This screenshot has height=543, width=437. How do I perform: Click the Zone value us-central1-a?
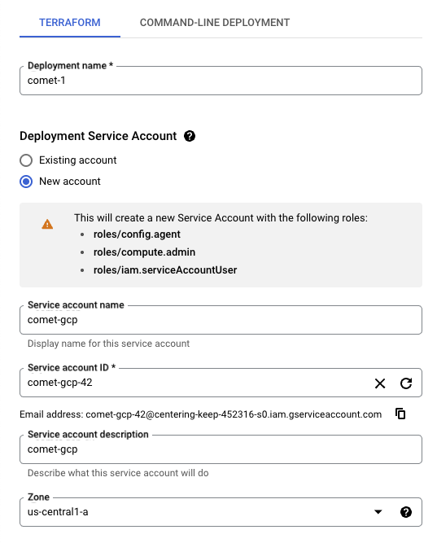coord(58,512)
